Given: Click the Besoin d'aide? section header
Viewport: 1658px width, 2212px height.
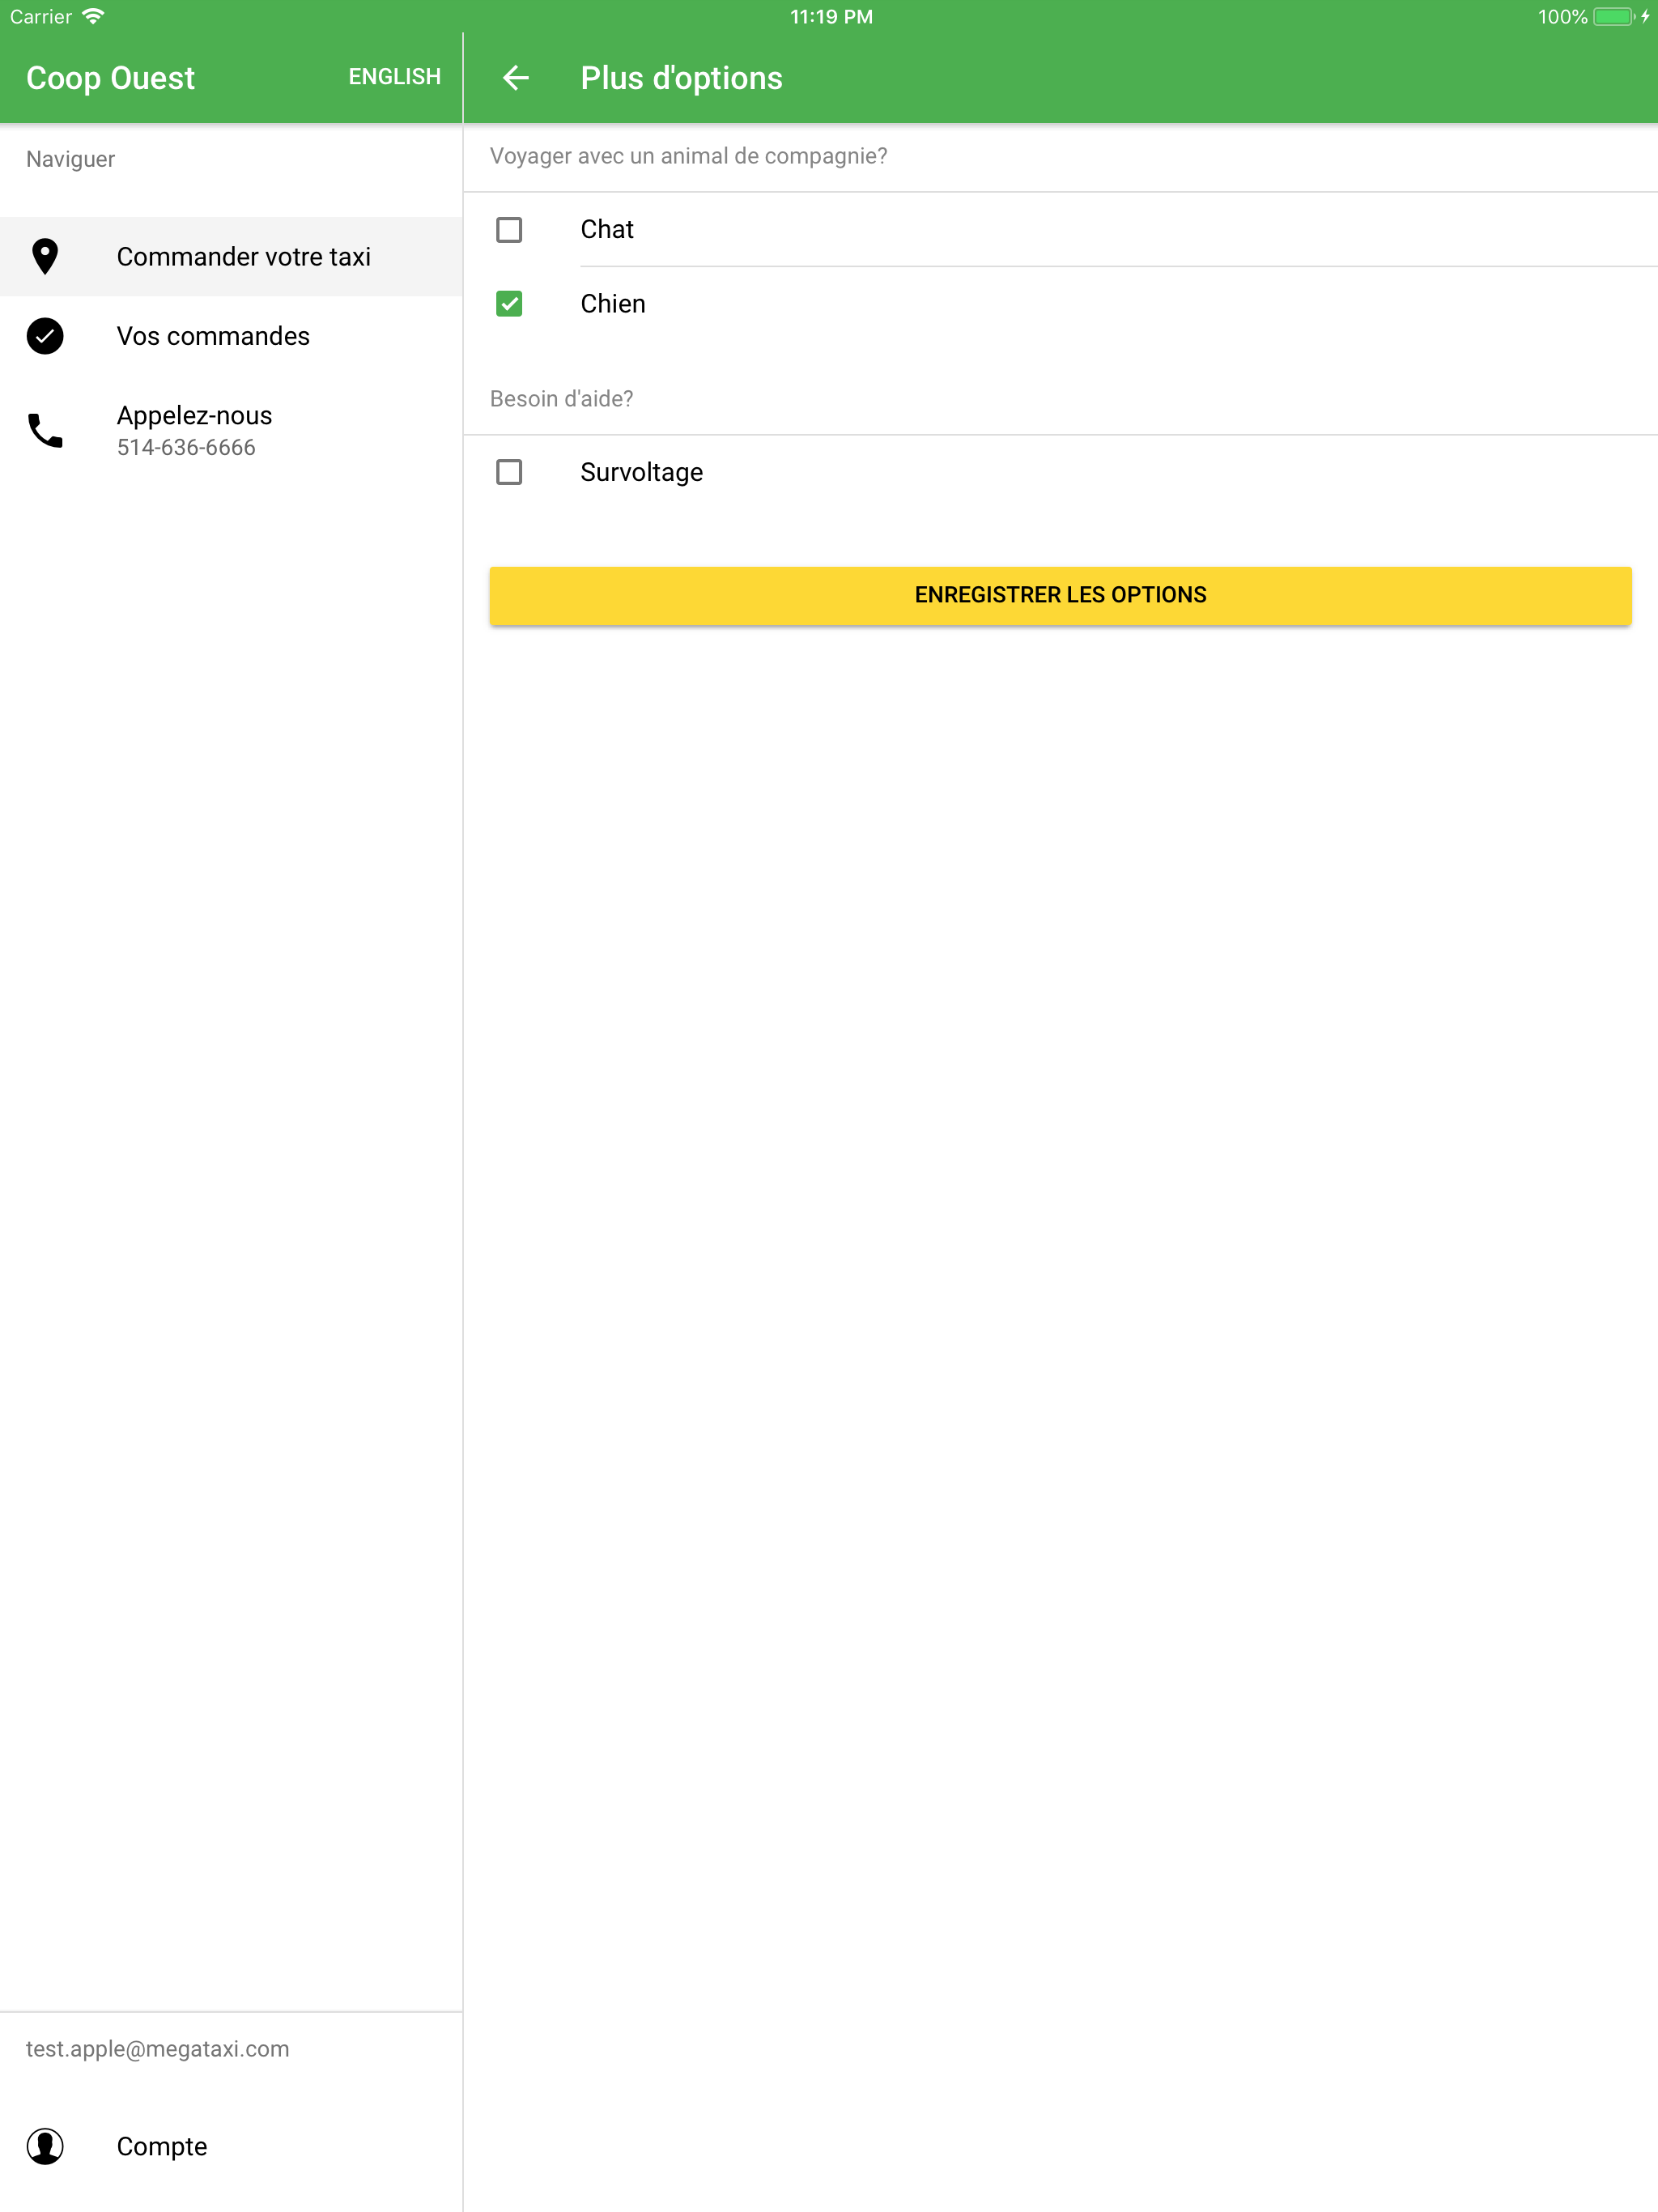Looking at the screenshot, I should click(x=561, y=399).
